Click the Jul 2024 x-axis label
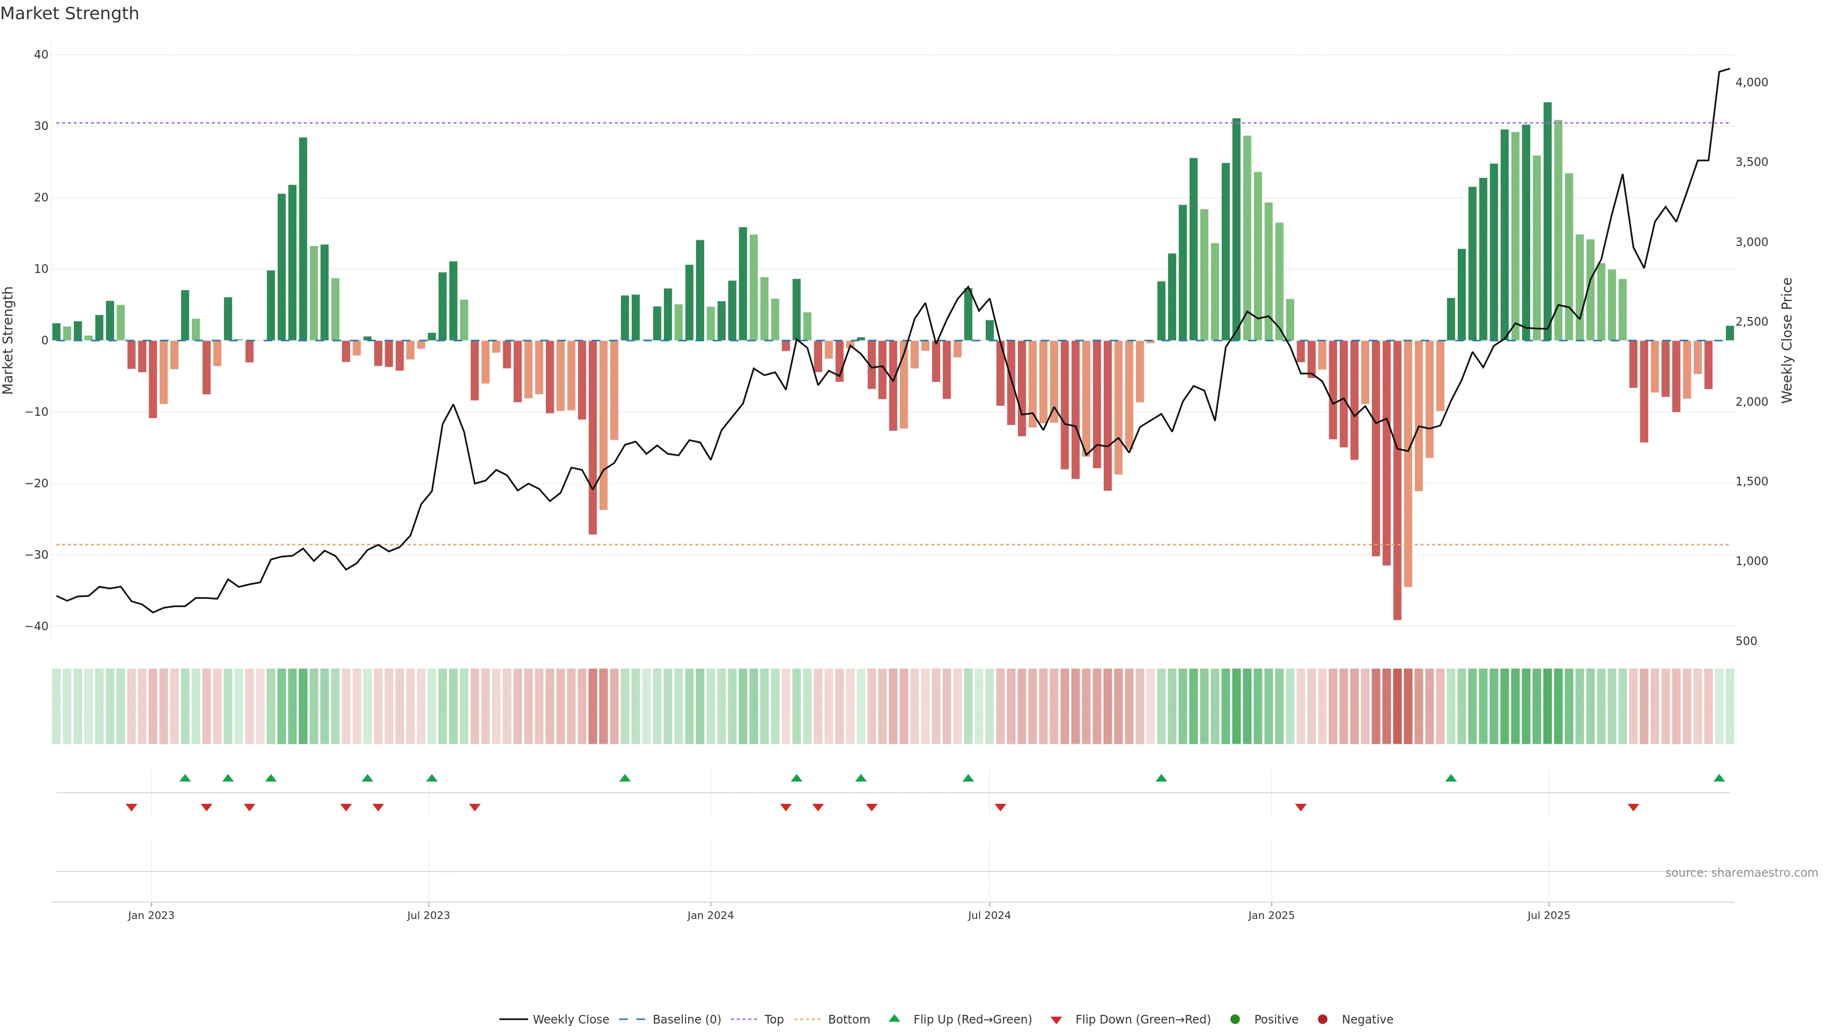 coord(989,915)
